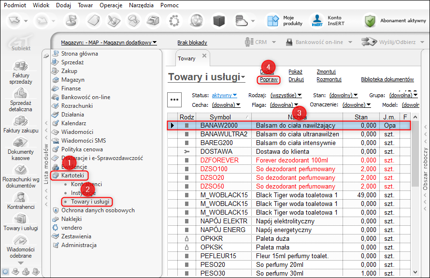Open the Narzędzia menu

(x=141, y=5)
